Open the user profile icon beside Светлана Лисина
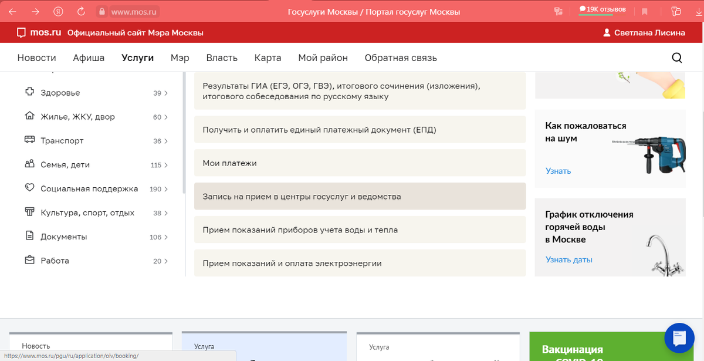 click(607, 33)
